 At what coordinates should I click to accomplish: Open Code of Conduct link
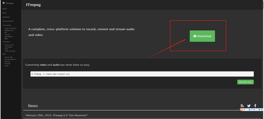[10, 28]
